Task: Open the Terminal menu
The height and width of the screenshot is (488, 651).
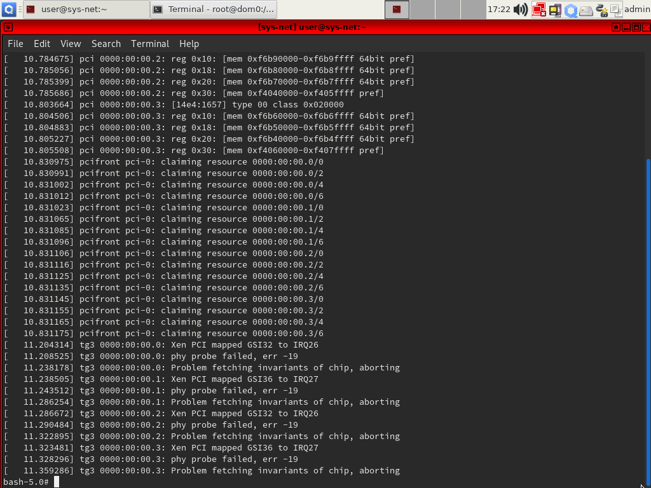Action: (150, 44)
